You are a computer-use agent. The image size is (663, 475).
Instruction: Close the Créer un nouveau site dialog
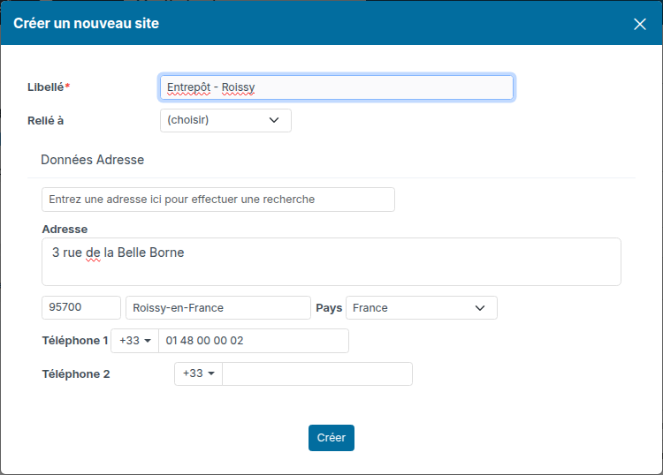pos(640,24)
